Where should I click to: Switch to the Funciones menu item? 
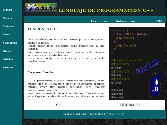point(99,21)
